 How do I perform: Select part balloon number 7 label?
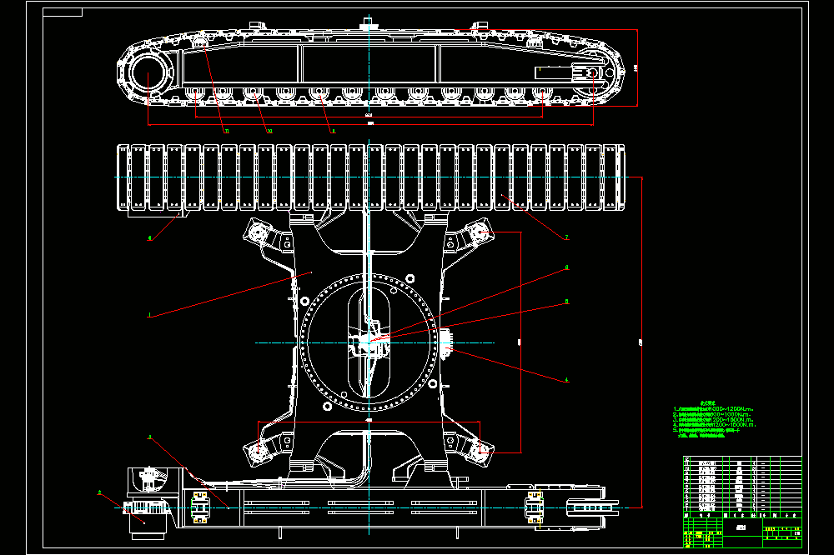tap(566, 237)
